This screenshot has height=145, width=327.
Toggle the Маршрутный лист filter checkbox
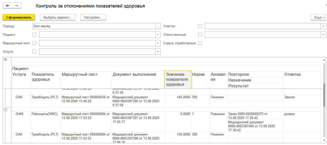point(34,43)
